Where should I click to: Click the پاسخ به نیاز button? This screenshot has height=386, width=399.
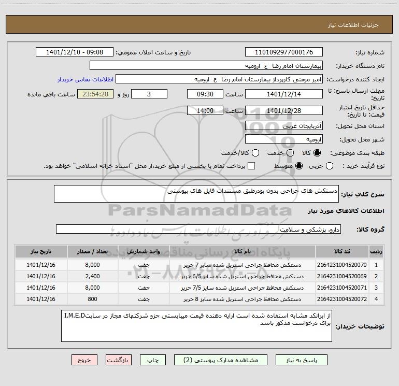[302, 360]
